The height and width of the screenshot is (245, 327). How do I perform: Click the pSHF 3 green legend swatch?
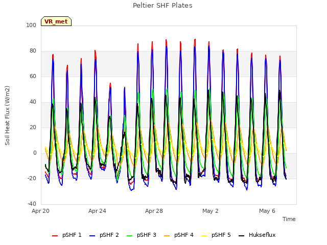(x=129, y=236)
